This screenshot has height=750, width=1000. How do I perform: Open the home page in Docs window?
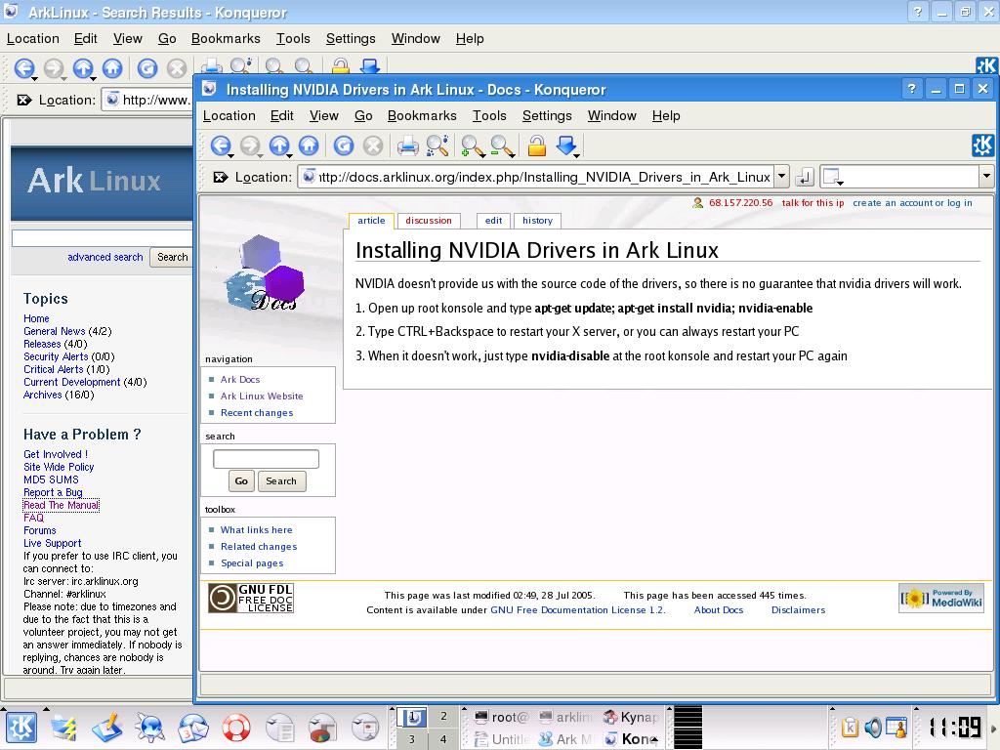tap(309, 146)
